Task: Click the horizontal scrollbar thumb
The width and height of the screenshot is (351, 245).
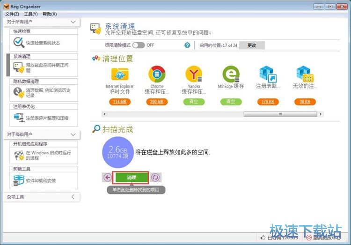Action: (280, 114)
